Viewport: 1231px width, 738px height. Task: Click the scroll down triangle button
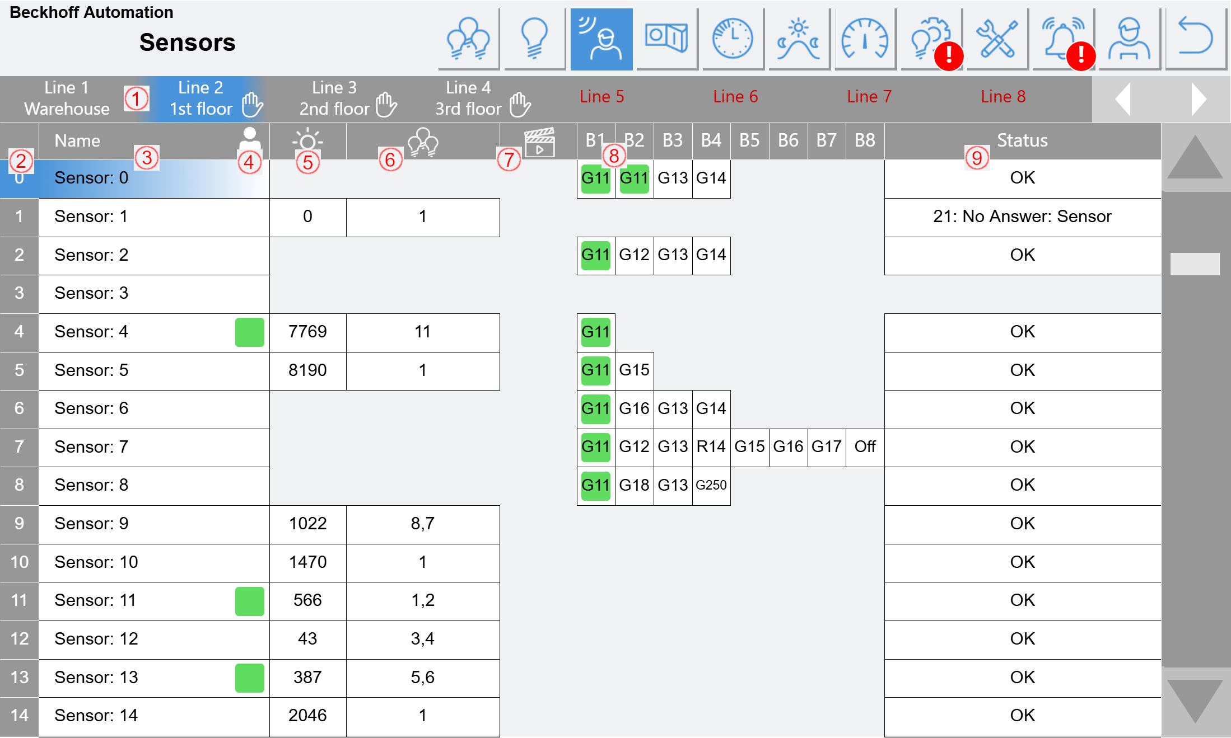(x=1195, y=701)
